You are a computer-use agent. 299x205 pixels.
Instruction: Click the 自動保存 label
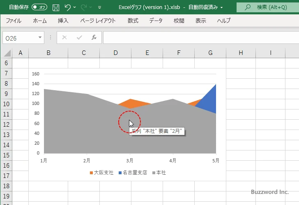(x=19, y=7)
